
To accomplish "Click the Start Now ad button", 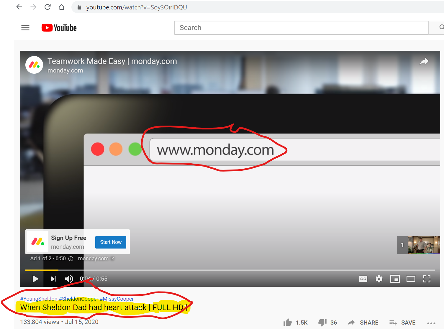I will pyautogui.click(x=111, y=242).
